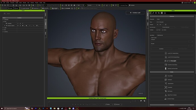Image resolution: width=196 pixels, height=110 pixels.
Task: Expand the Character tree node
Action: (3, 20)
